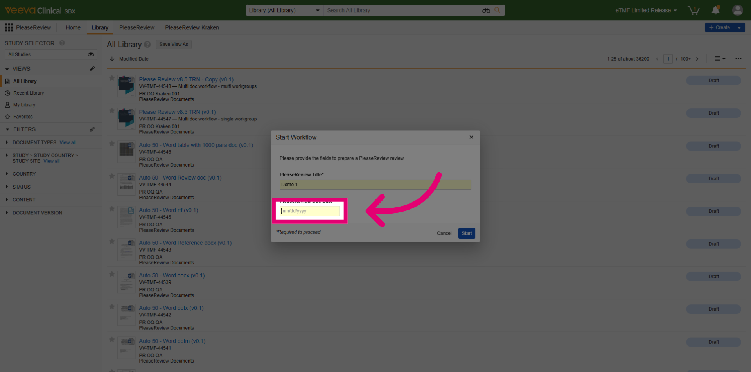Favorite Auto 50 Word rtf star
751x372 pixels.
coord(112,209)
